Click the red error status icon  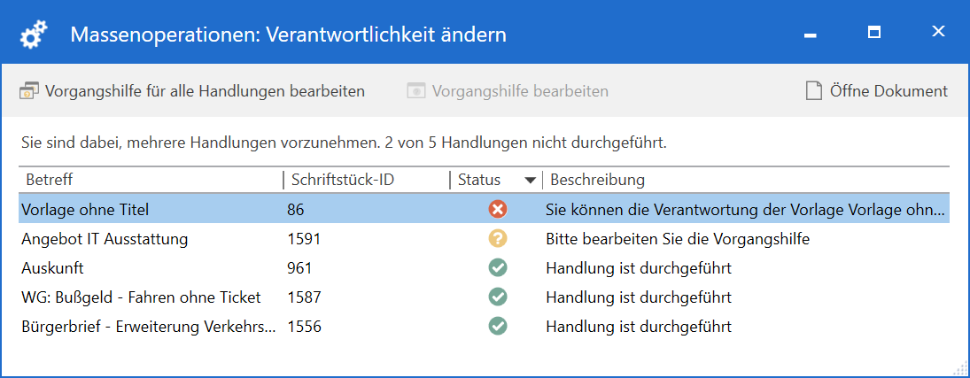click(498, 210)
